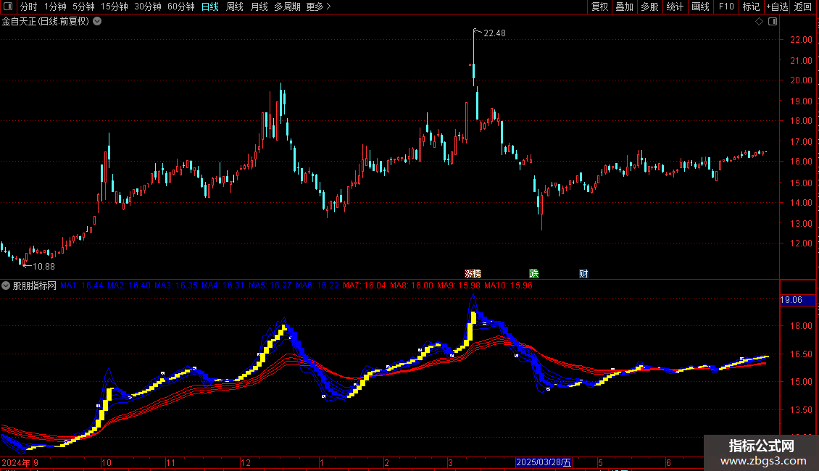Click the MA7: 16.04 indicator value
The image size is (819, 471).
pos(364,285)
